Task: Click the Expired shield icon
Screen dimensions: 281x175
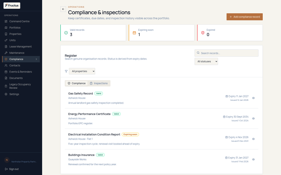Action: (x=203, y=33)
